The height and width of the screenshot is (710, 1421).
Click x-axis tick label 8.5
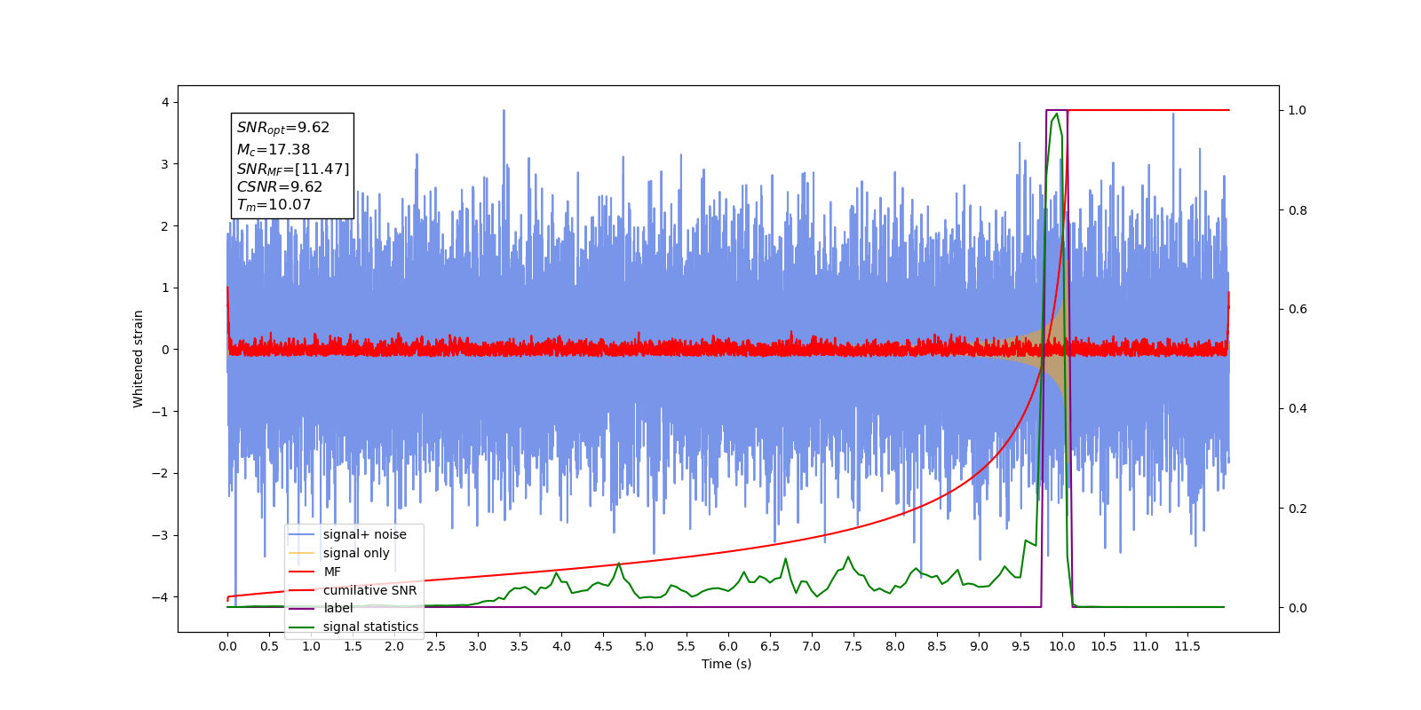(x=937, y=646)
